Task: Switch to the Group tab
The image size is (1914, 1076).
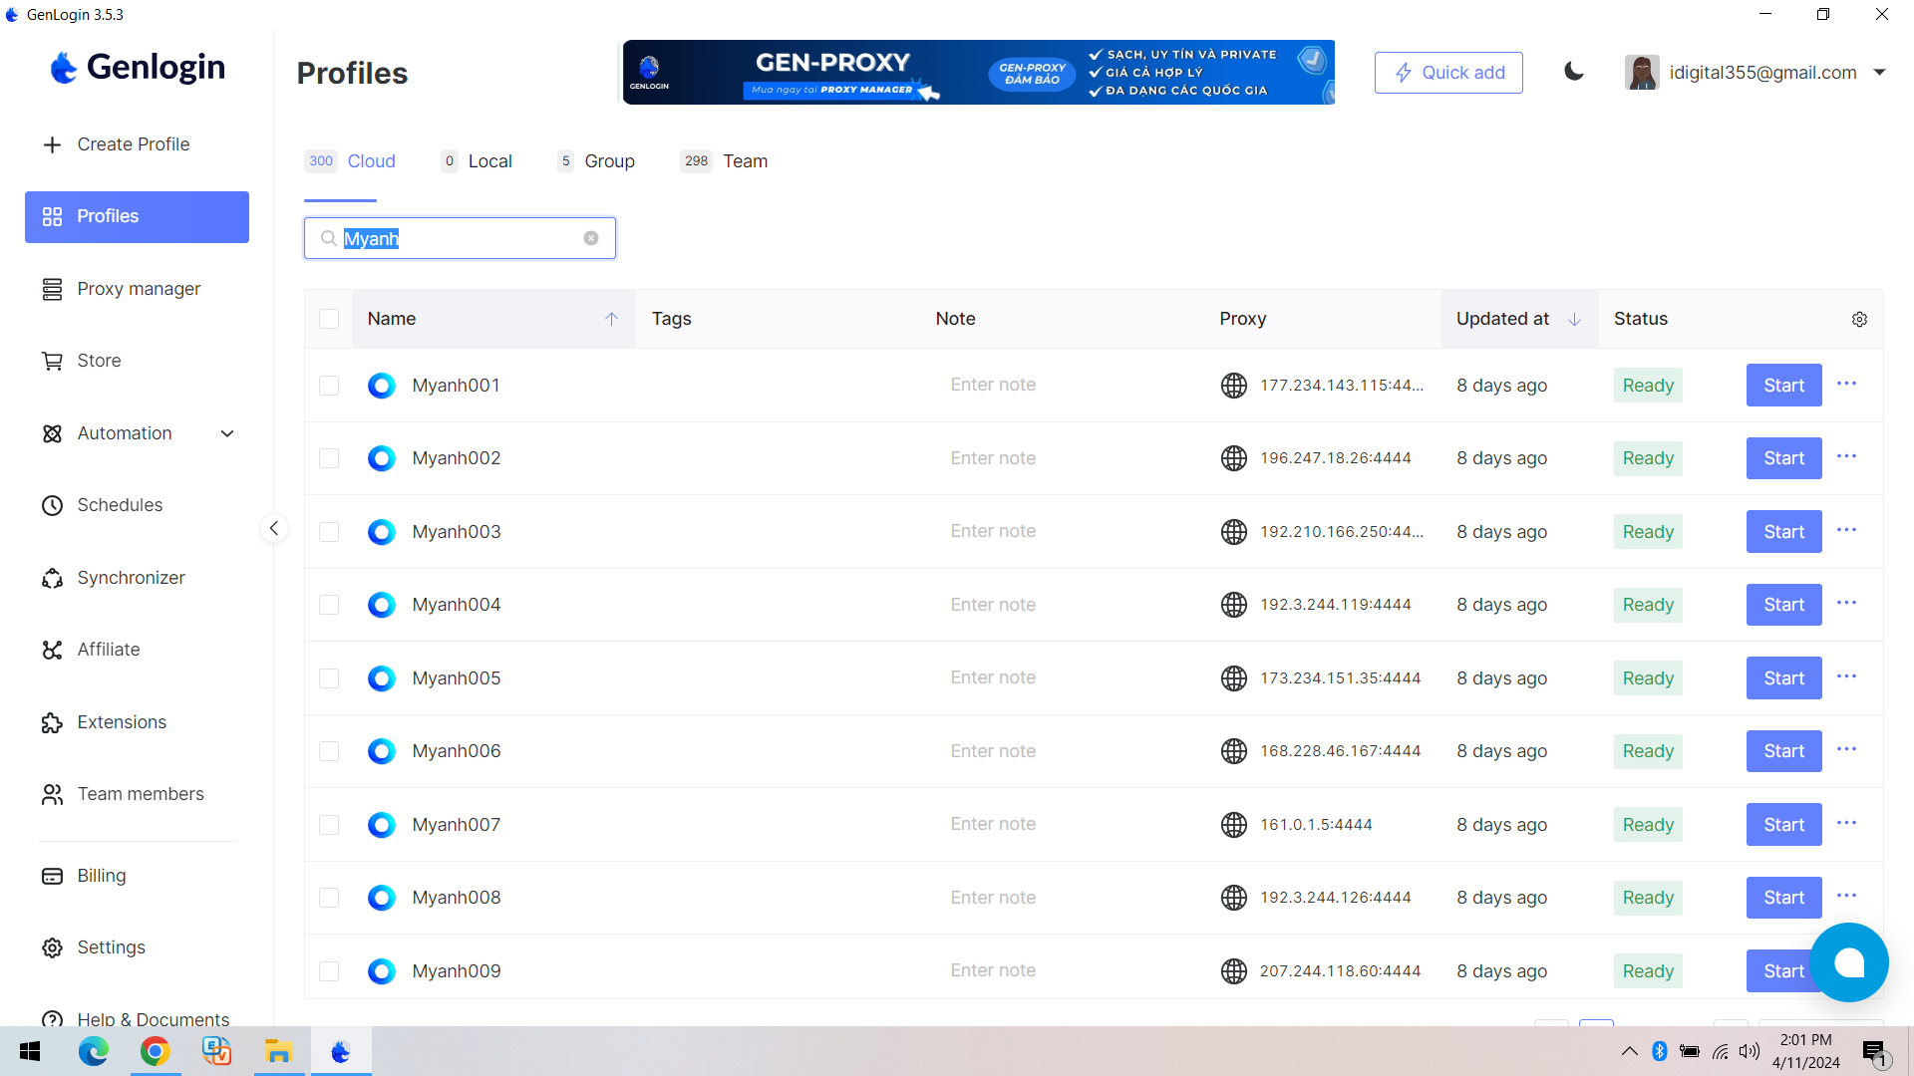Action: point(608,161)
